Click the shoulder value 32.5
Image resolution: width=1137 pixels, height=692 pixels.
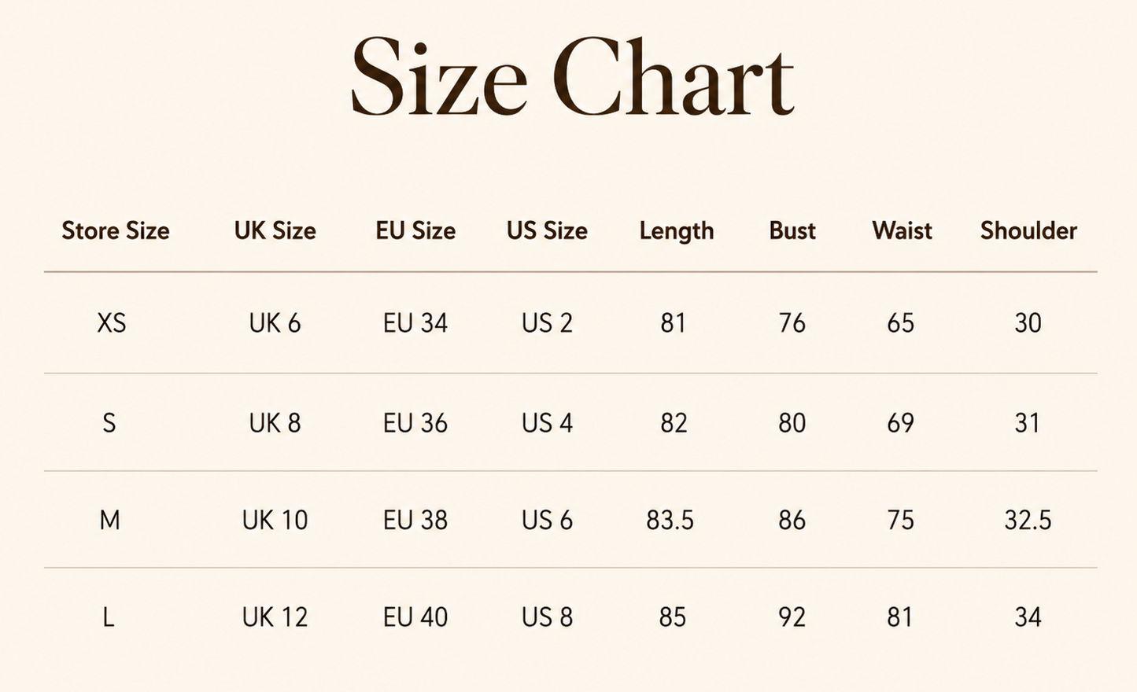pyautogui.click(x=1028, y=520)
